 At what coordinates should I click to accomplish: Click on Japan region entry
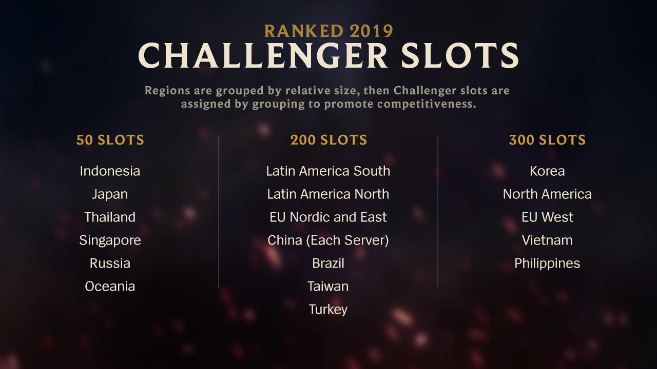coord(110,194)
